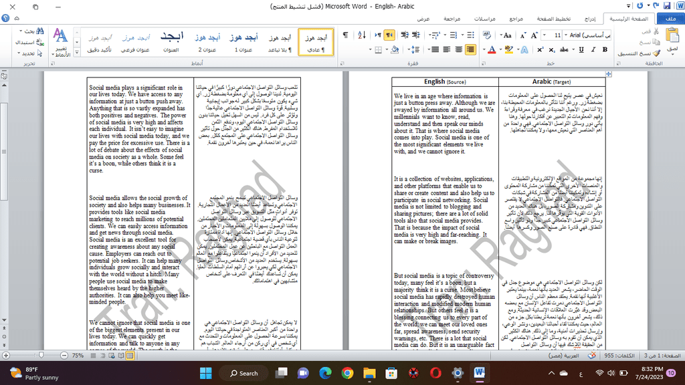Toggle left-to-right text direction
Viewport: 685px width, 385px height.
[x=378, y=35]
